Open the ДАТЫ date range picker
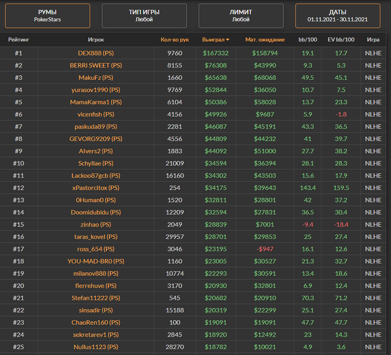This screenshot has width=391, height=355. click(337, 16)
